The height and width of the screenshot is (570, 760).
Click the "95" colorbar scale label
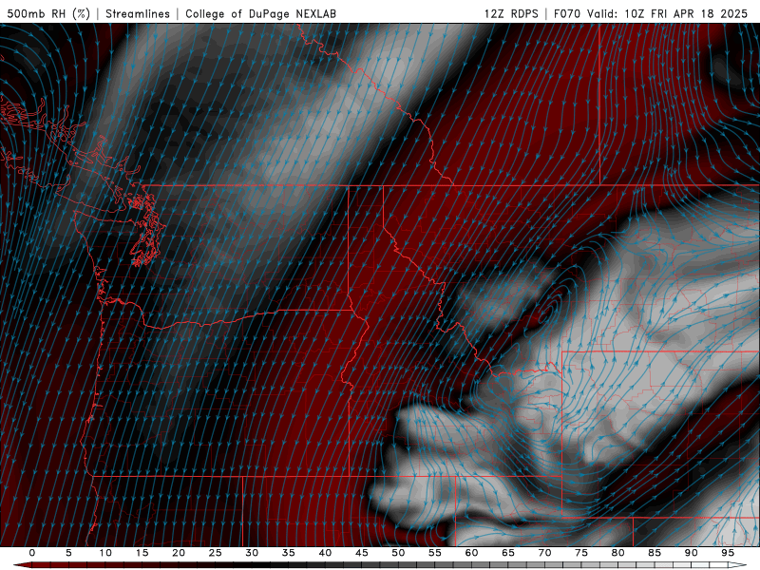coord(728,553)
